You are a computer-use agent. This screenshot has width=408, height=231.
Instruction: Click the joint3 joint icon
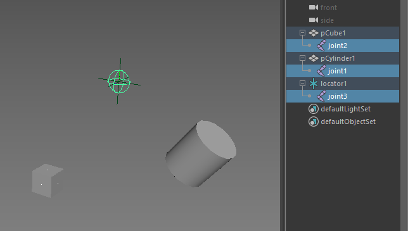(321, 96)
